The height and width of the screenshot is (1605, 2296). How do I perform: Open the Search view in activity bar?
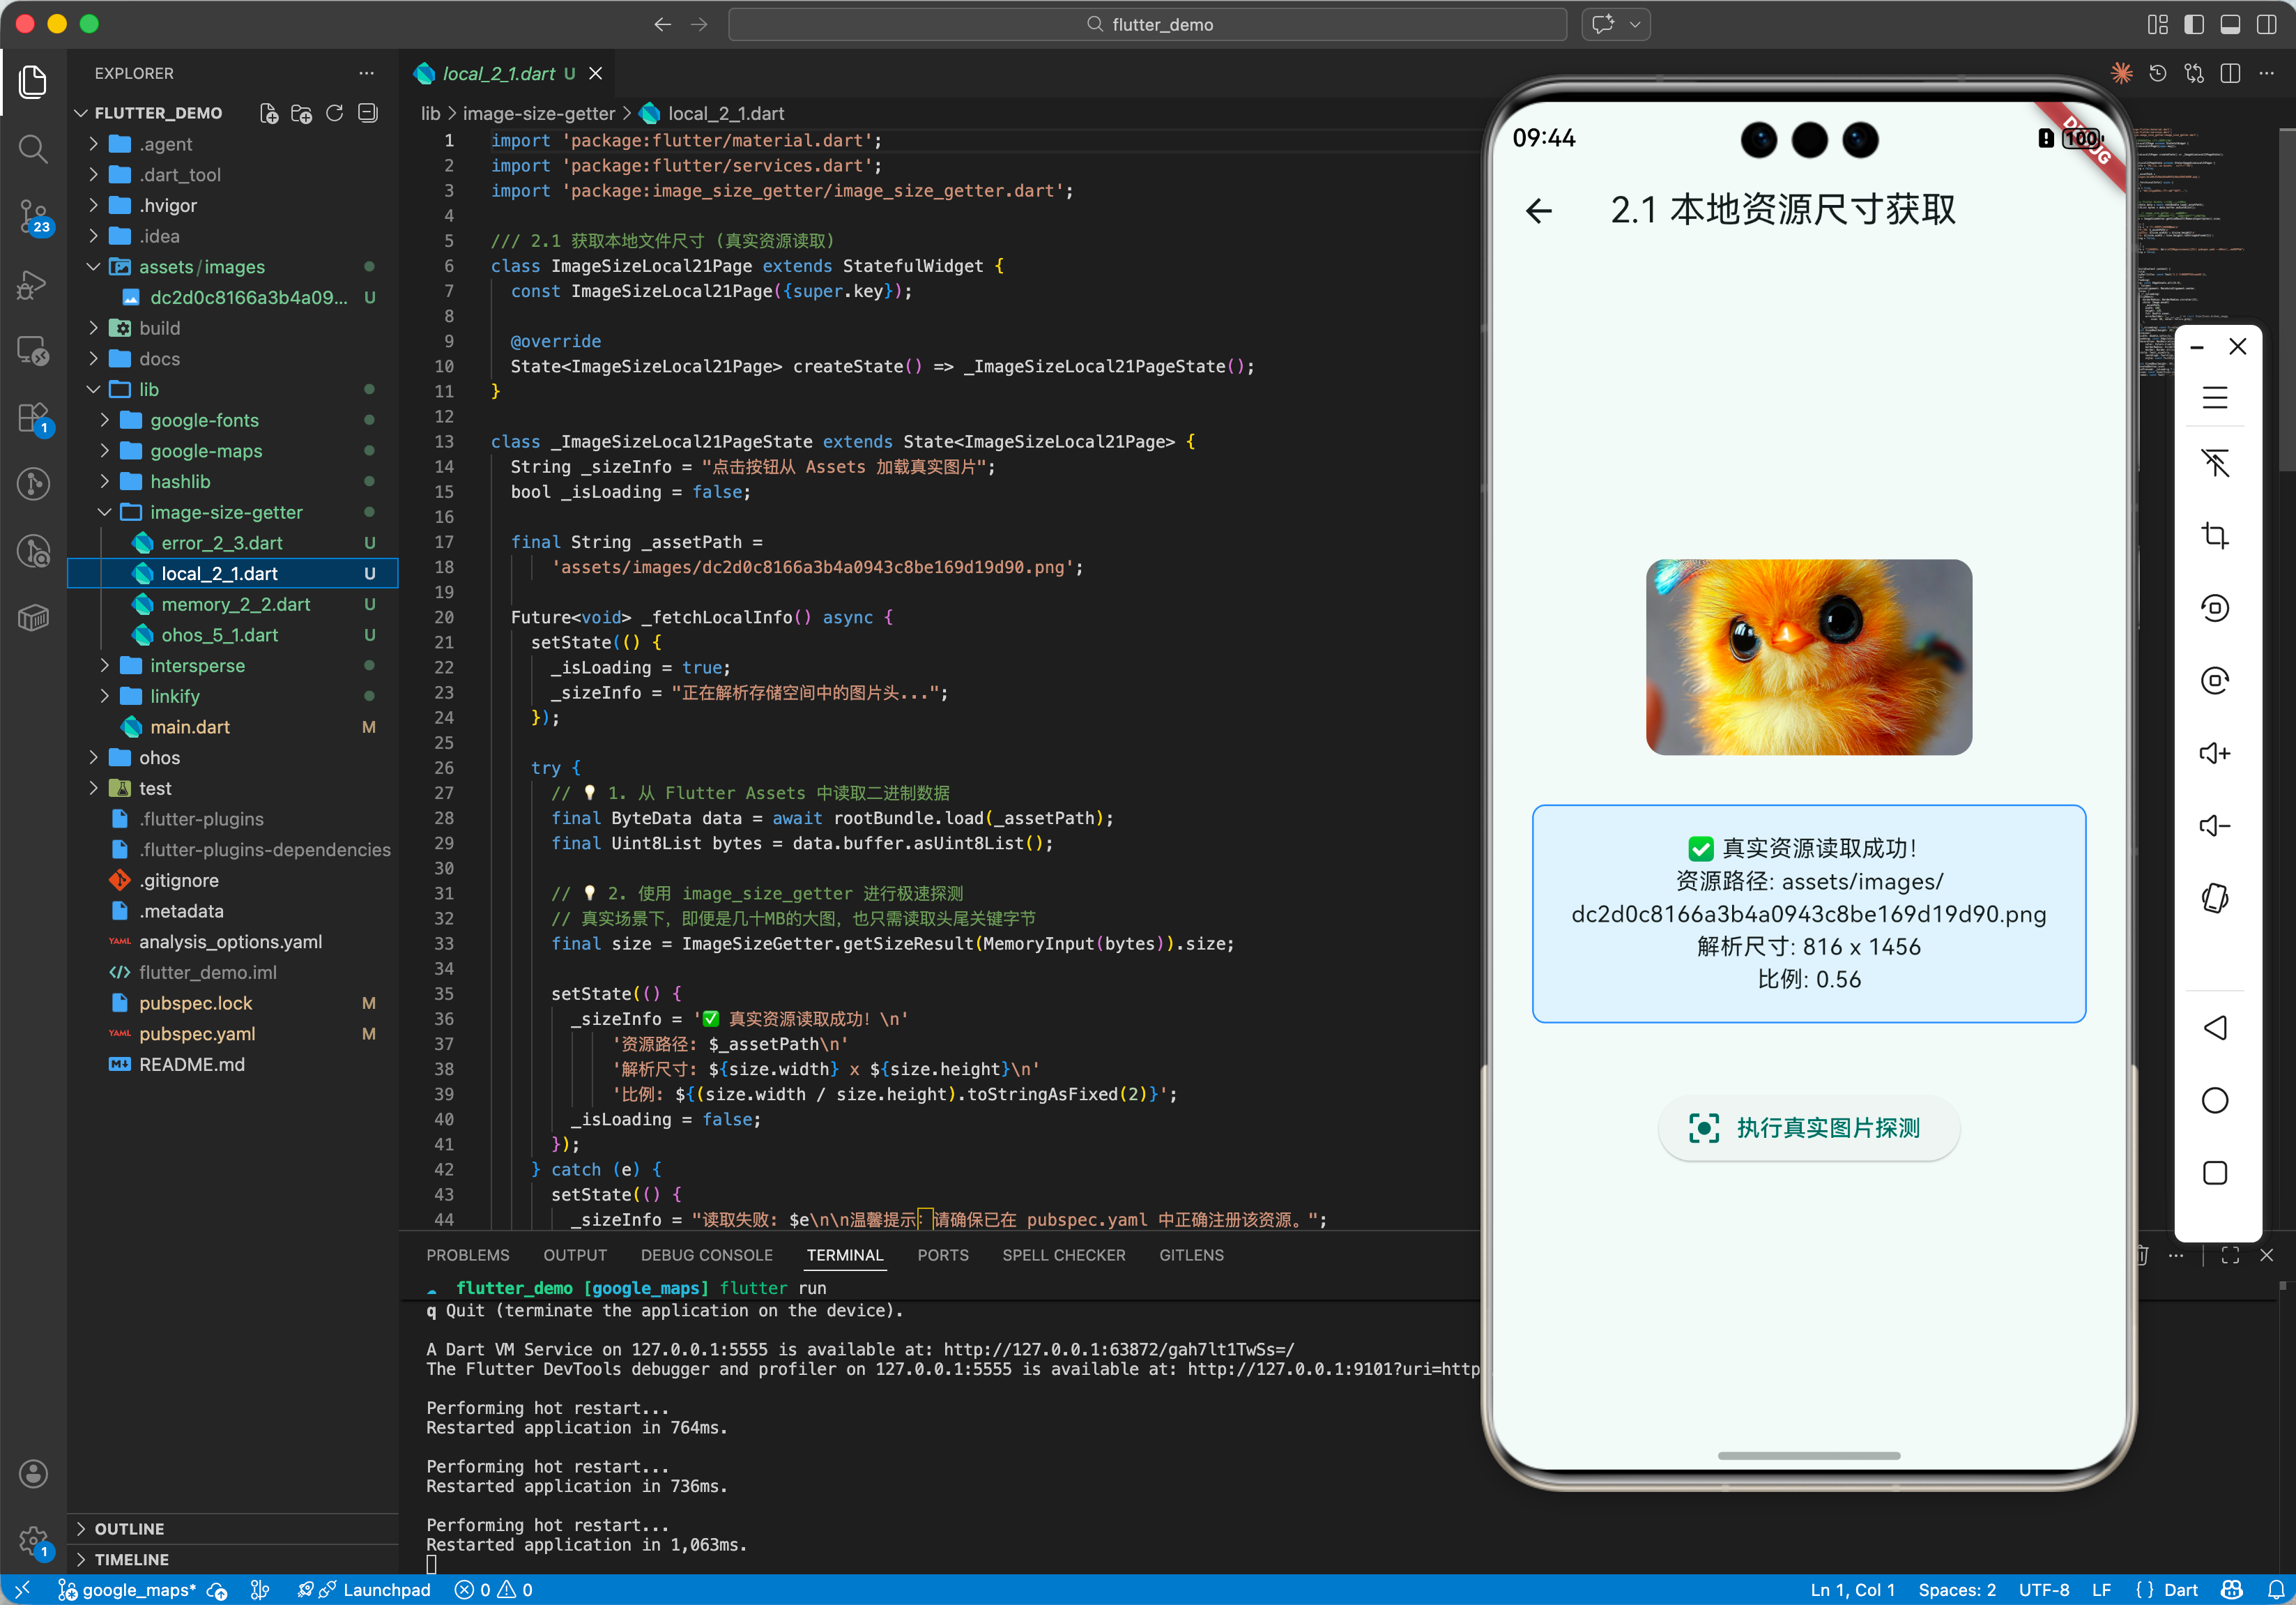[x=33, y=149]
